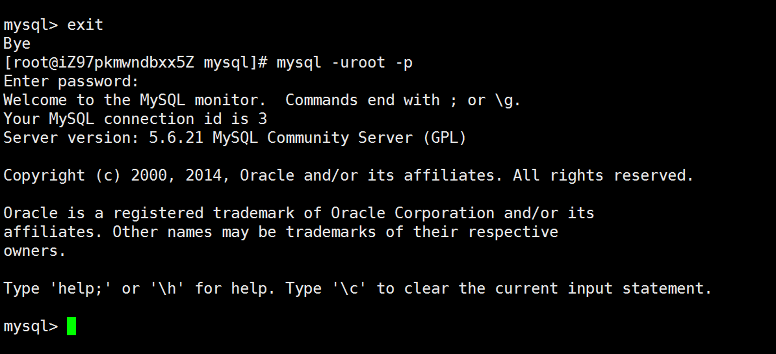
Task: Click the 'Copyright (c) 2000, 2014,' text
Action: coord(117,176)
